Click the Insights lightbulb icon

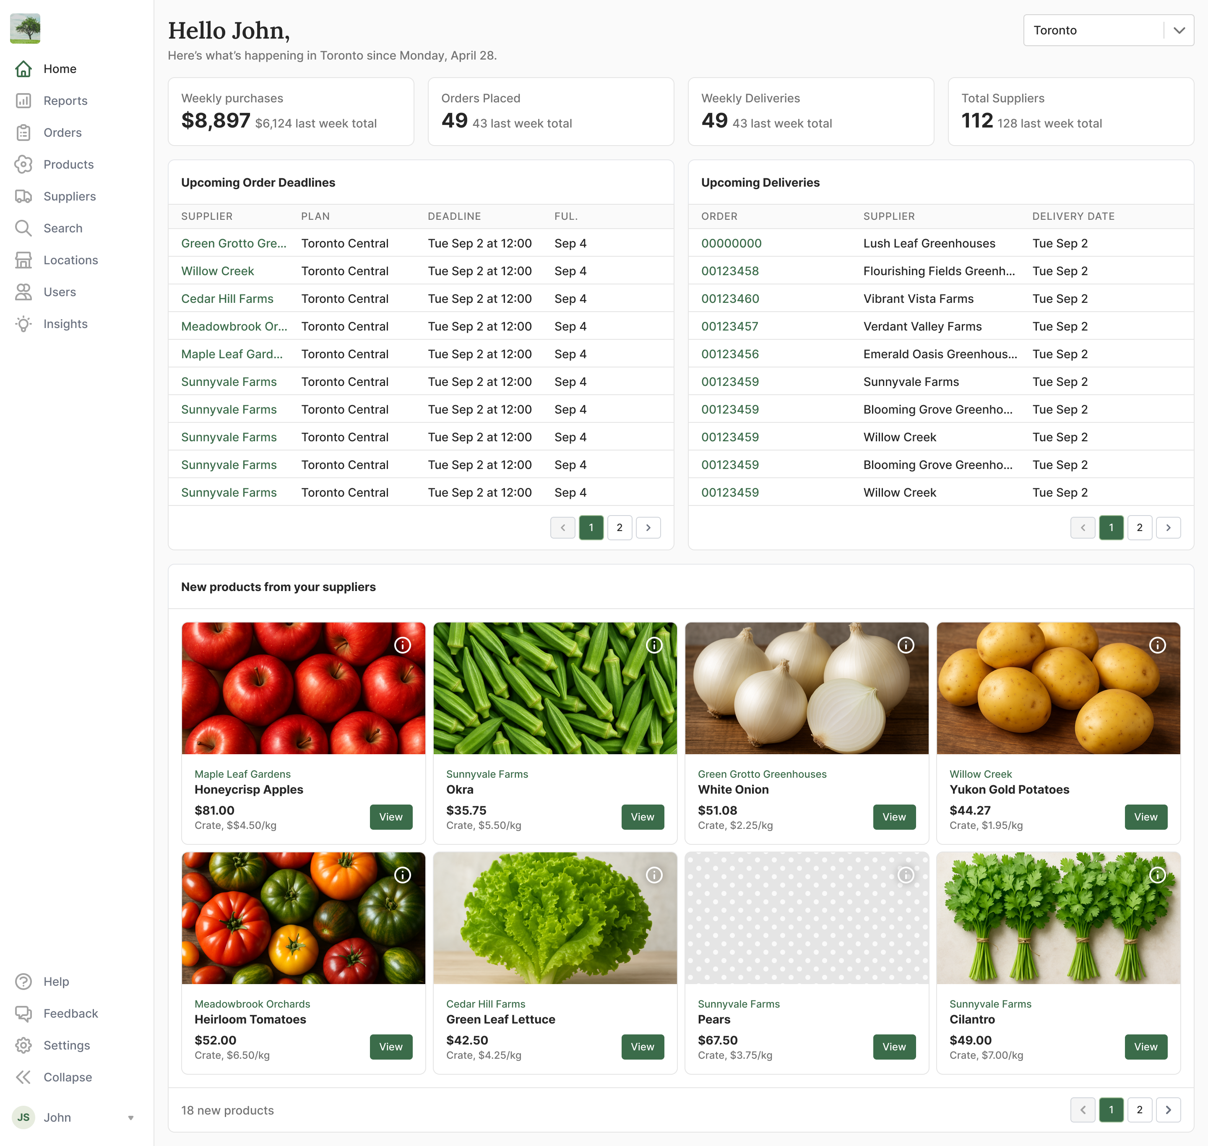coord(23,324)
